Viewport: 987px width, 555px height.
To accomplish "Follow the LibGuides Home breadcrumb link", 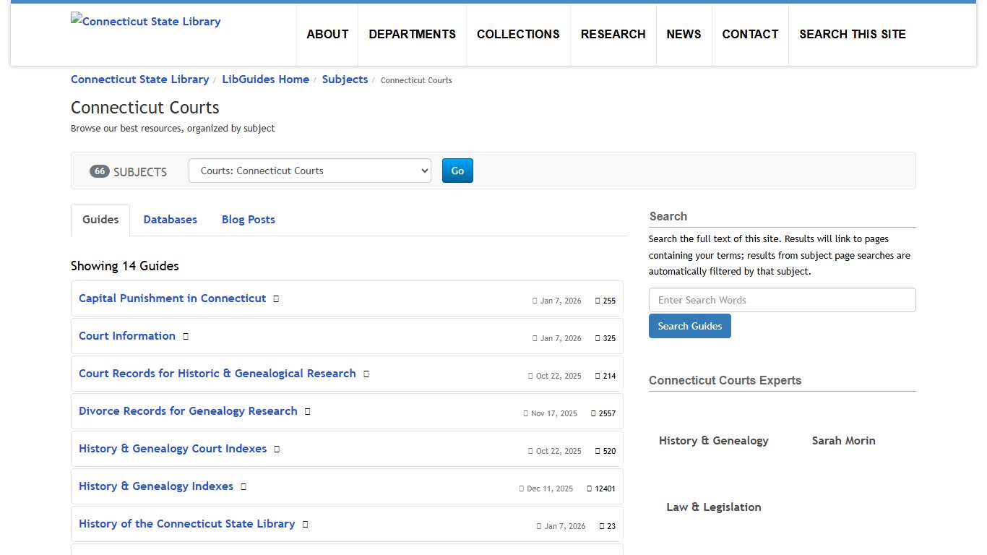I will point(265,79).
